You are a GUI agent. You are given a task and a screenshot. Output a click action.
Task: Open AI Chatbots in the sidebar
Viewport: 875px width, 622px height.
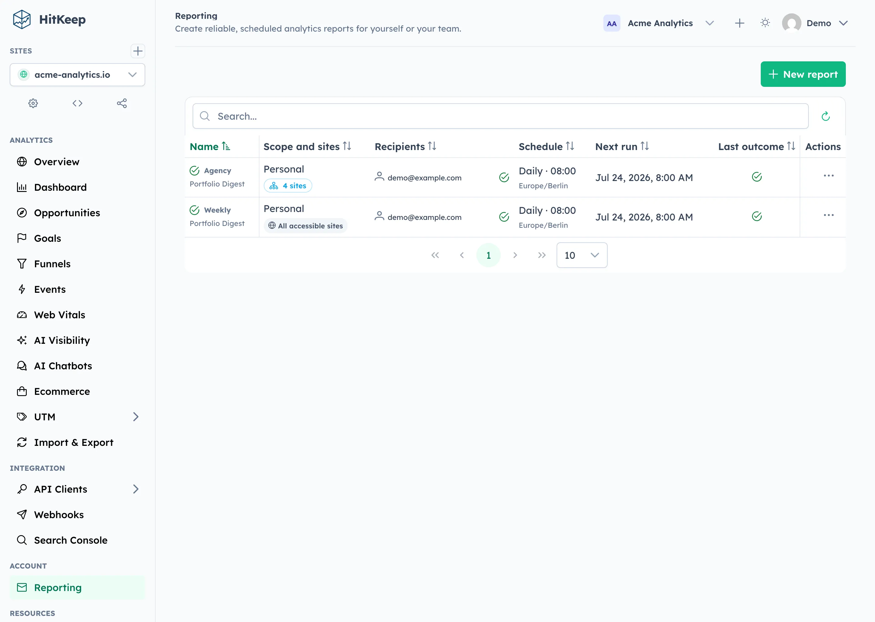[77, 366]
